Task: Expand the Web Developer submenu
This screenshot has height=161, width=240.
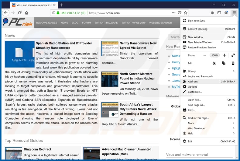Action: click(209, 128)
